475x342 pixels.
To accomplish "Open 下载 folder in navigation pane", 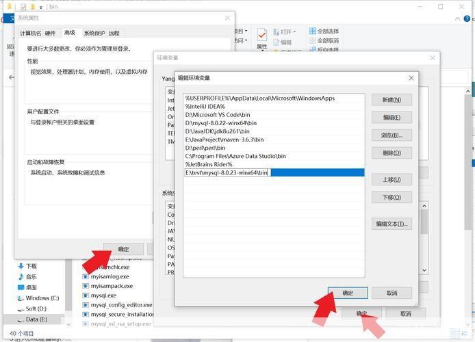I will (28, 266).
